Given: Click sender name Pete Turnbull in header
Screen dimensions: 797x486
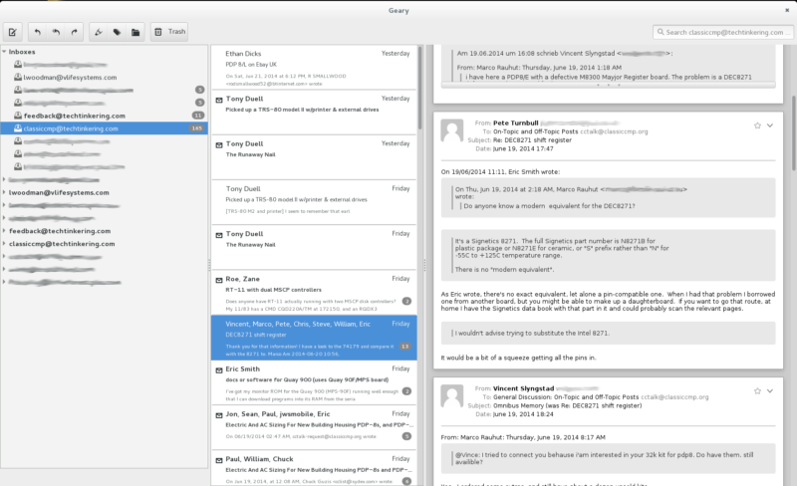Looking at the screenshot, I should [x=515, y=123].
